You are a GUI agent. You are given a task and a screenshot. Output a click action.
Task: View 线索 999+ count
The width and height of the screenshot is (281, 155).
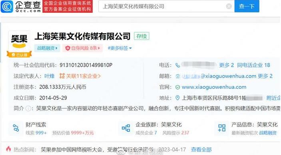click(36, 133)
